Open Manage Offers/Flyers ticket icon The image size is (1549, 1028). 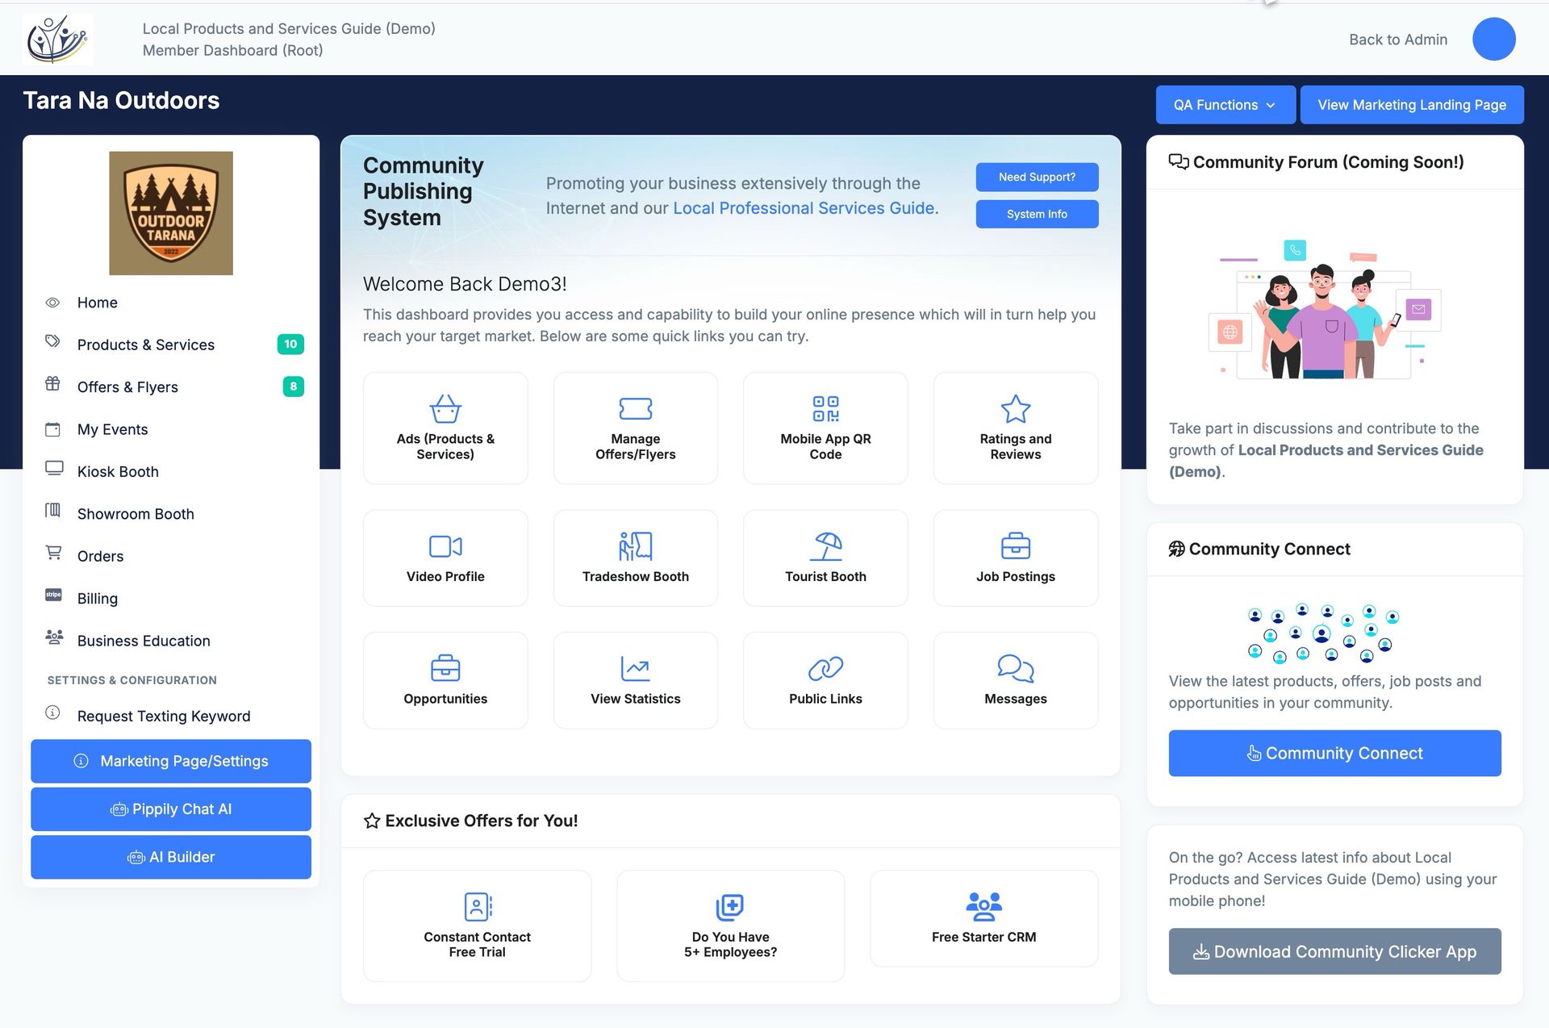click(x=635, y=408)
